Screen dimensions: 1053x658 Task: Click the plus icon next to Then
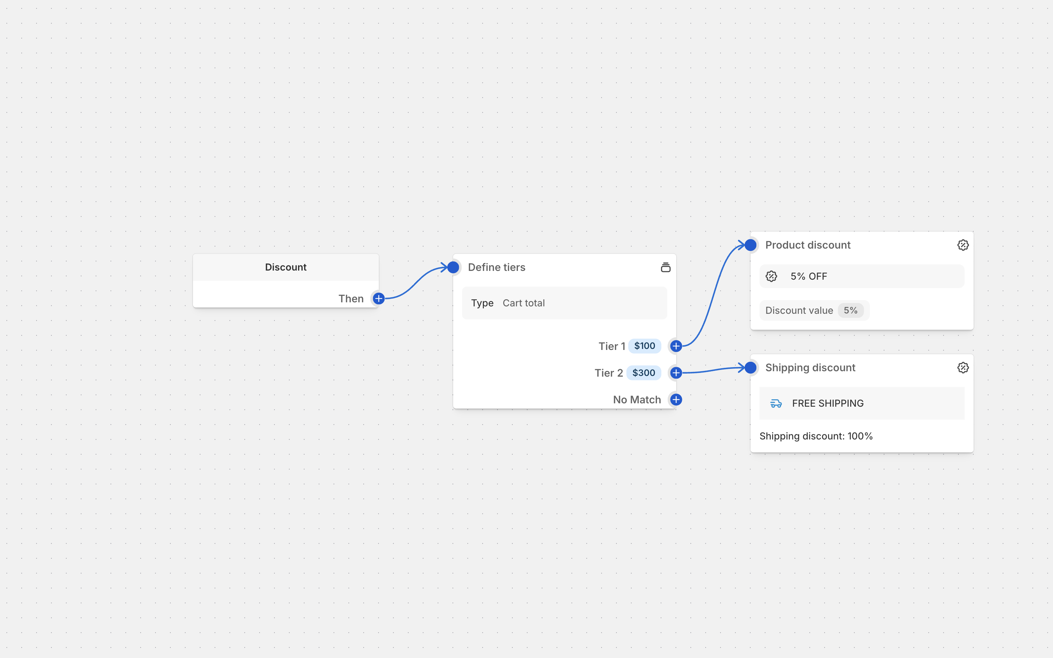378,299
